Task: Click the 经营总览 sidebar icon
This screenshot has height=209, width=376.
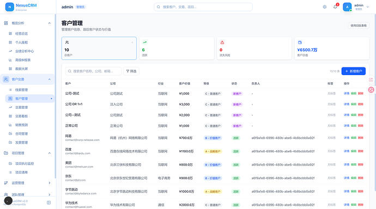Action: click(10, 34)
